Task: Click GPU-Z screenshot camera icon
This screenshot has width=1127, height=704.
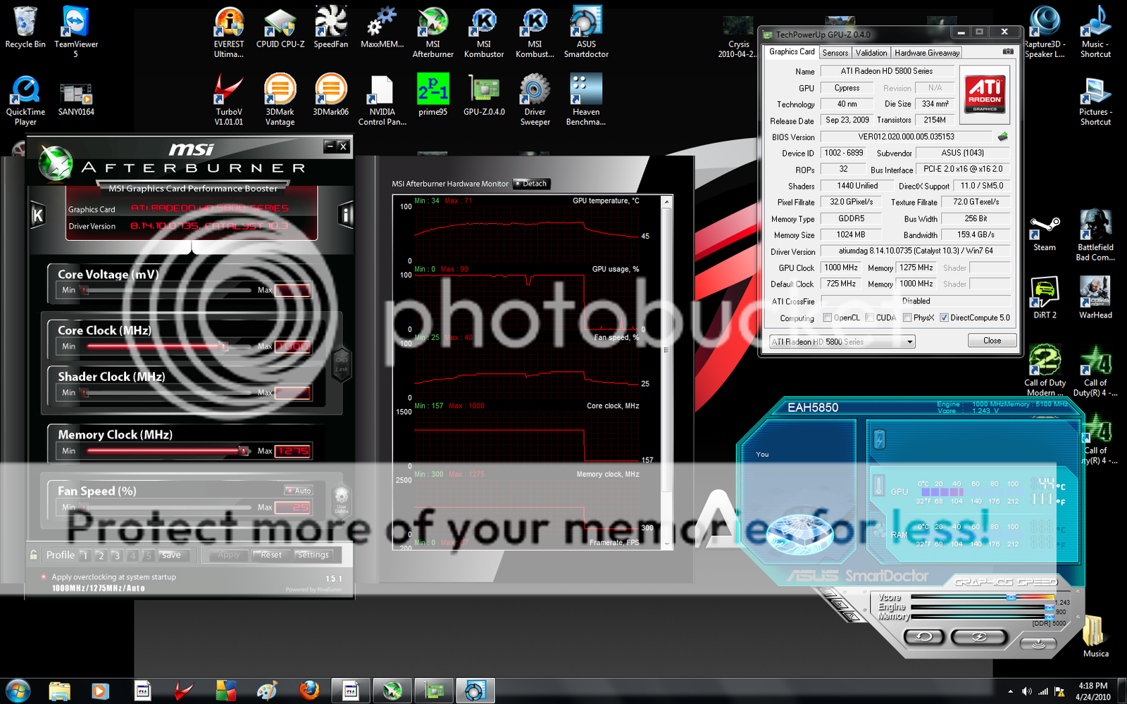Action: click(x=1008, y=52)
